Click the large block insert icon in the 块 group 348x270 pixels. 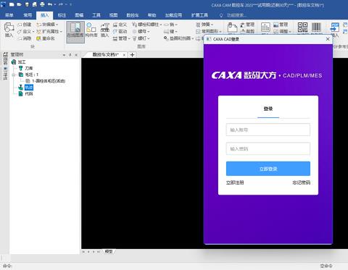point(9,30)
